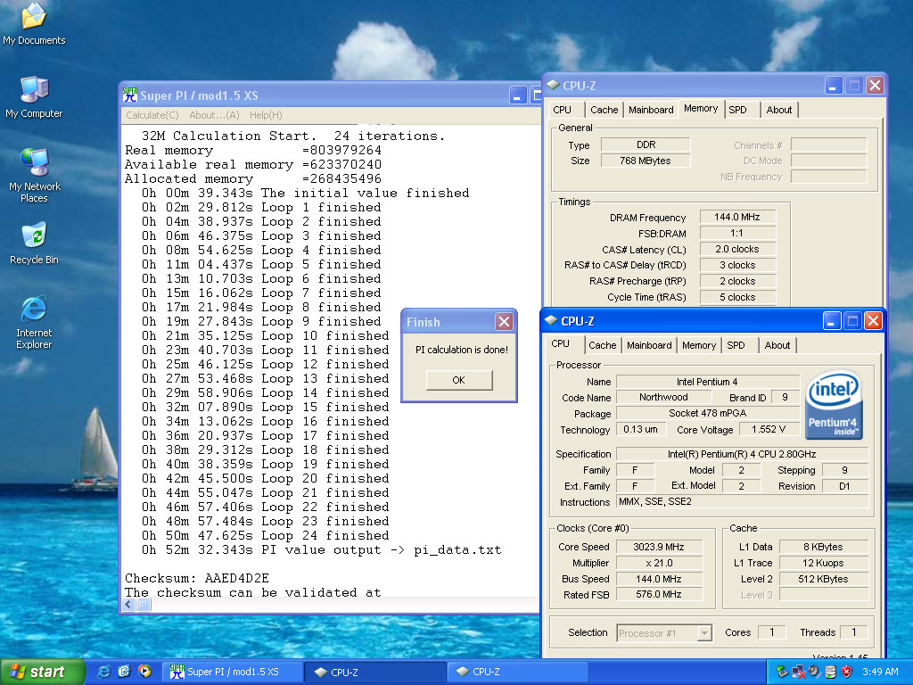Close the front CPU-Z window
913x685 pixels.
pos(873,320)
